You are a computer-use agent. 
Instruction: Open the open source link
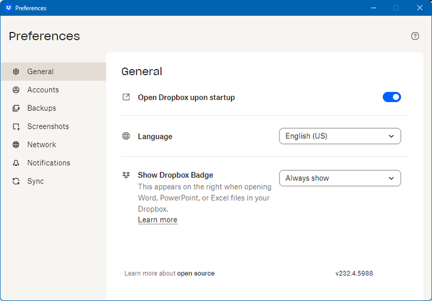[196, 273]
